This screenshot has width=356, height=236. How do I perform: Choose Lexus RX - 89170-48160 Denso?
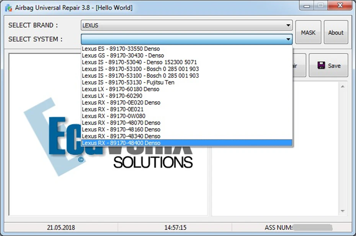coord(187,130)
